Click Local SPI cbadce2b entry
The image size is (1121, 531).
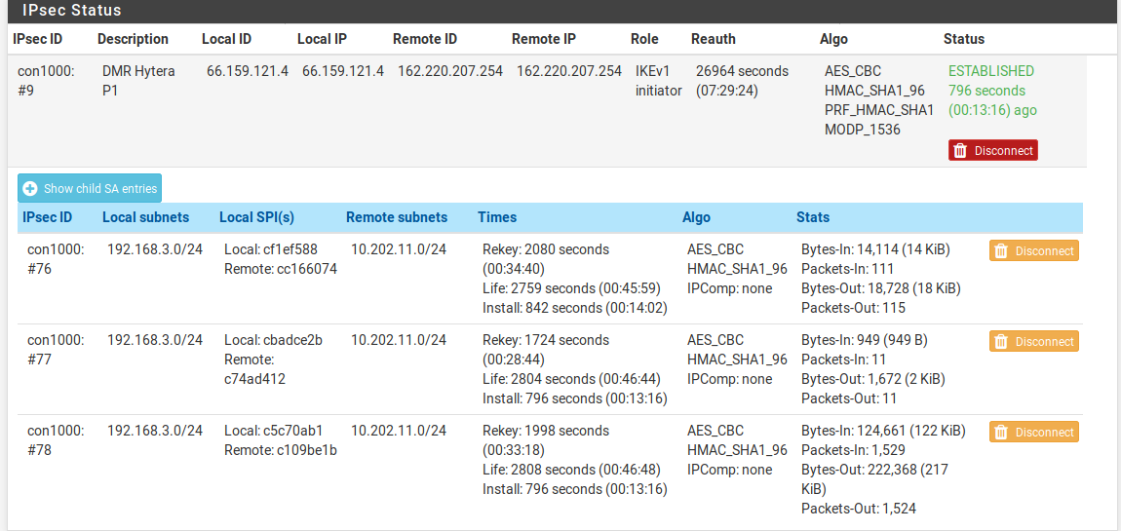pyautogui.click(x=273, y=340)
